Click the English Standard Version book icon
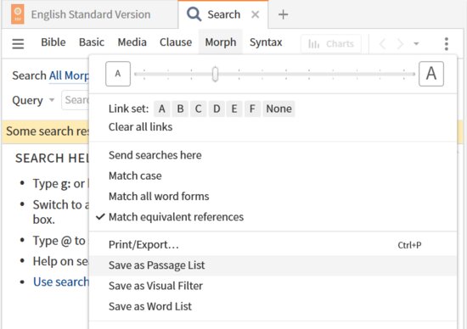The image size is (467, 329). tap(18, 14)
